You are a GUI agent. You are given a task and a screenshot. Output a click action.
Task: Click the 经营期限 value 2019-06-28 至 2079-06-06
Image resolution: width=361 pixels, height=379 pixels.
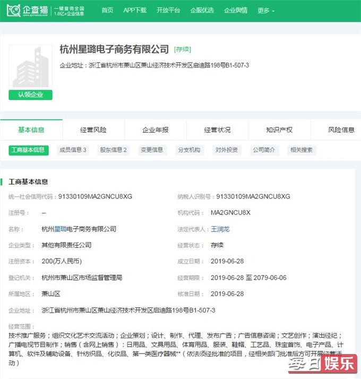pos(248,278)
